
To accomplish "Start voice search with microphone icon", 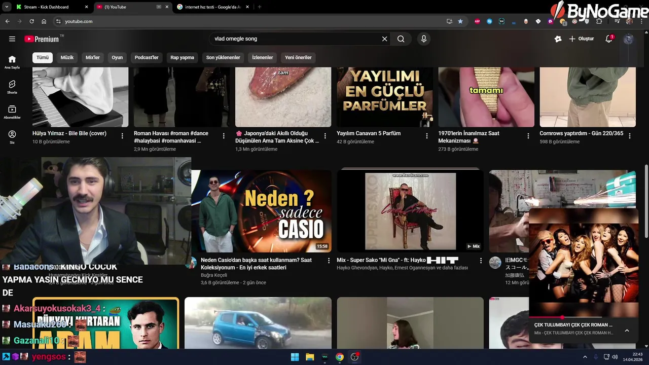I will [x=424, y=39].
